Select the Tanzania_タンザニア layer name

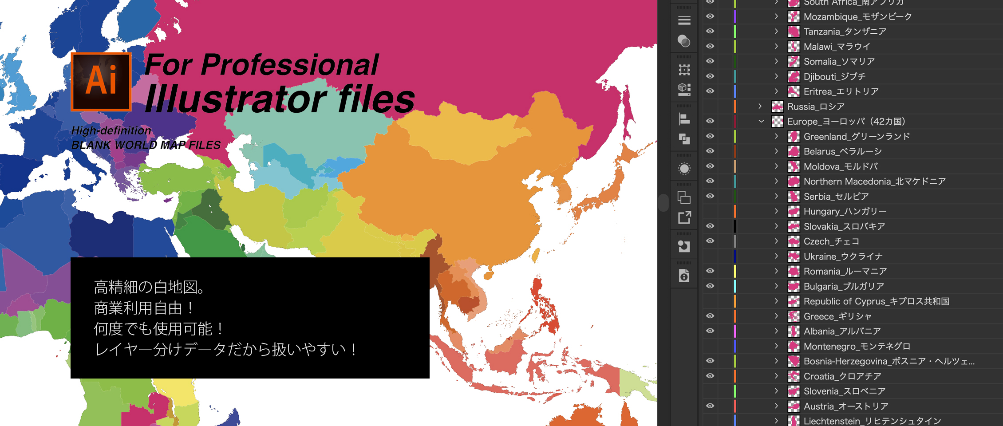point(845,32)
